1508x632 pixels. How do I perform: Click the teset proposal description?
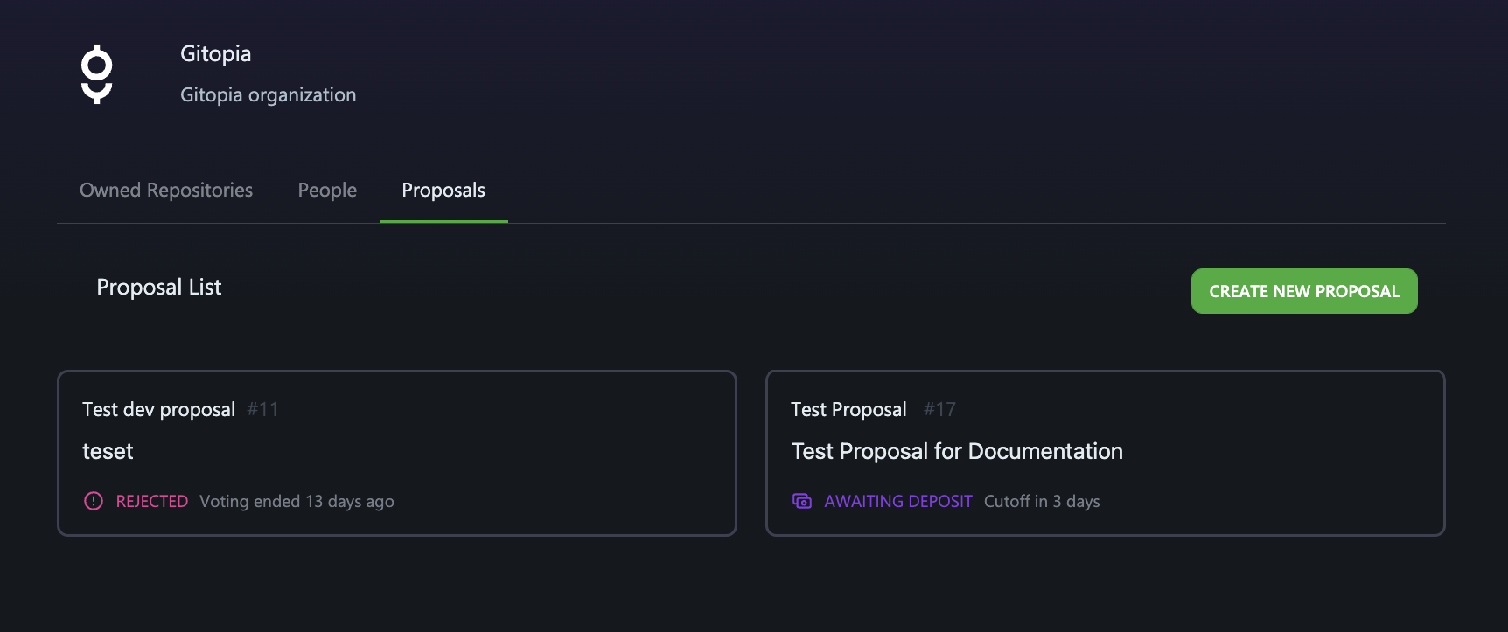(x=108, y=451)
